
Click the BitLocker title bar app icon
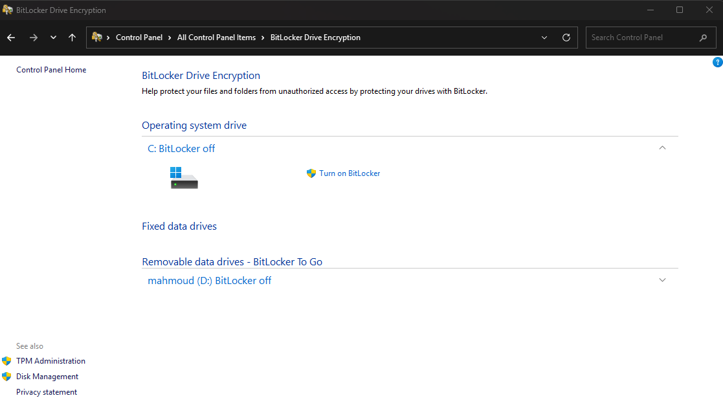tap(7, 10)
